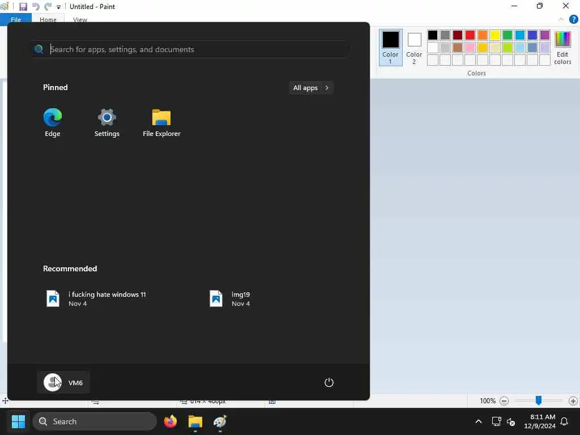Open the Edge pinned app
This screenshot has width=580, height=435.
tap(53, 123)
